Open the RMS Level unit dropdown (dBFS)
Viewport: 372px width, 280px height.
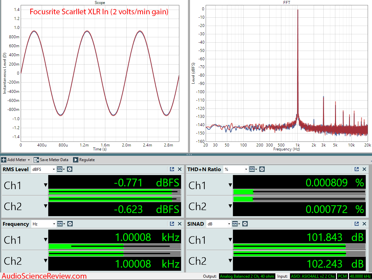coord(43,169)
